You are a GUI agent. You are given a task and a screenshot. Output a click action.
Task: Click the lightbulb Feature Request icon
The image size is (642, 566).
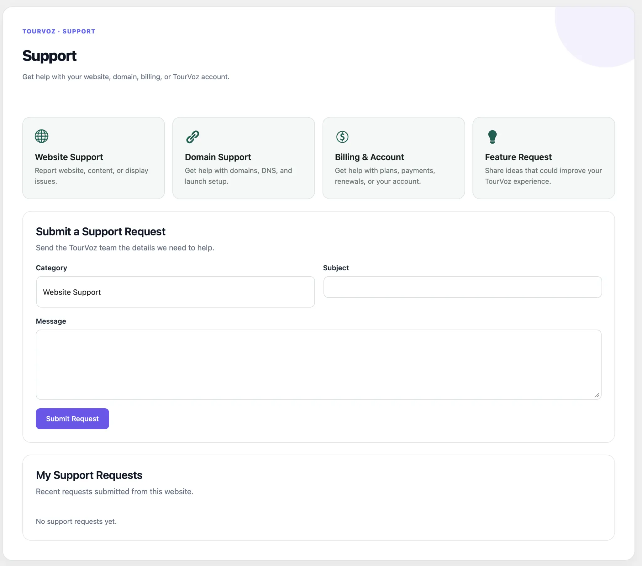pos(492,137)
